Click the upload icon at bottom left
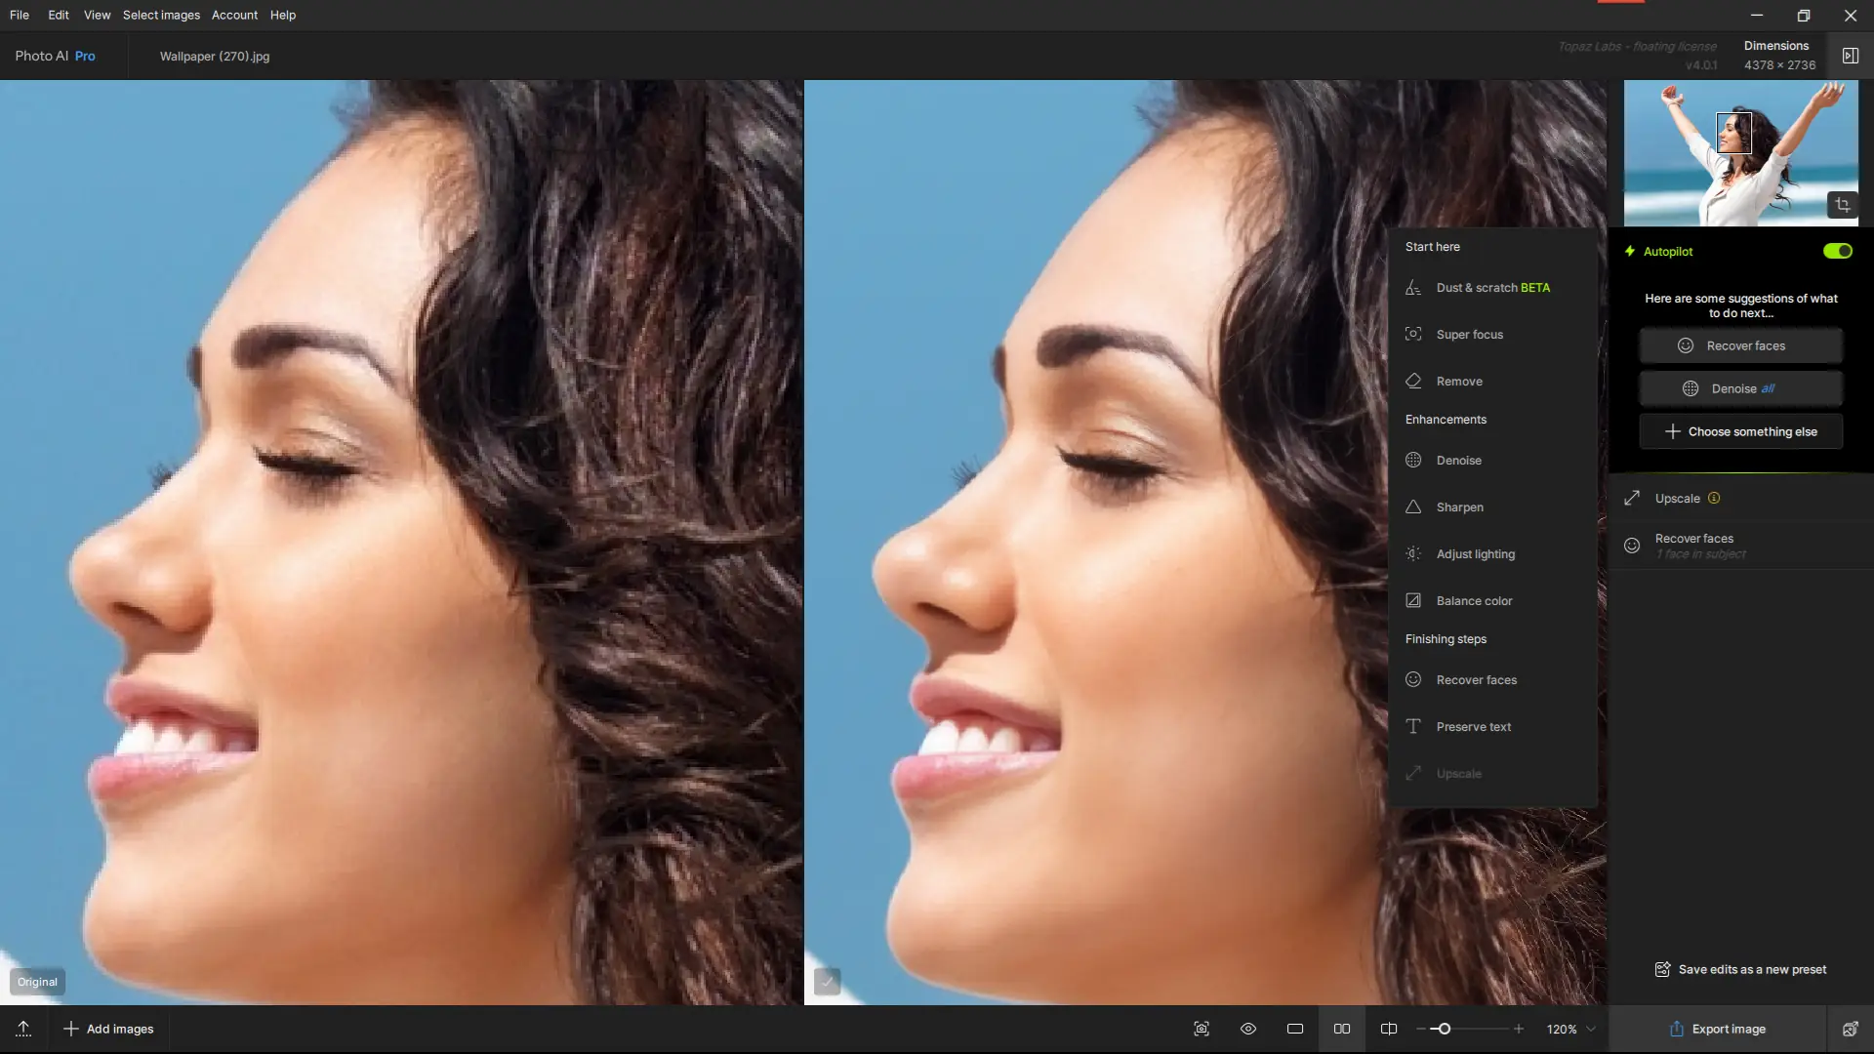This screenshot has width=1874, height=1054. point(23,1029)
